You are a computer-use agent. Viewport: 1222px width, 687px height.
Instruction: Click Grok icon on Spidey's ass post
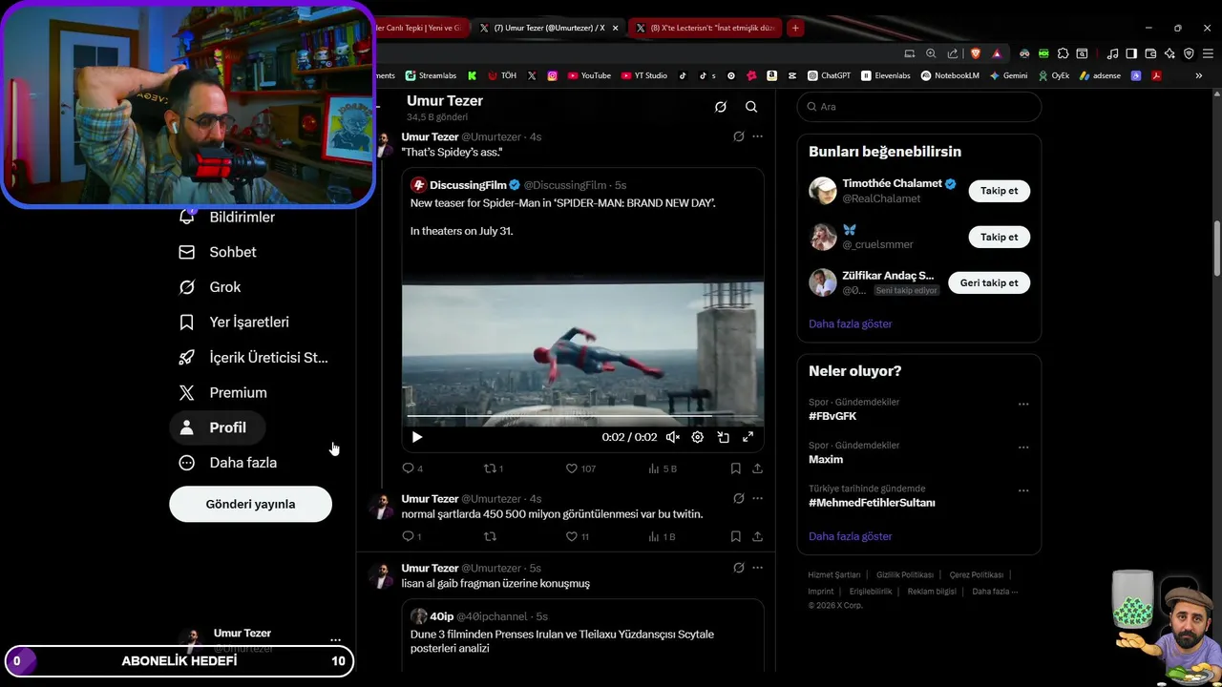738,136
